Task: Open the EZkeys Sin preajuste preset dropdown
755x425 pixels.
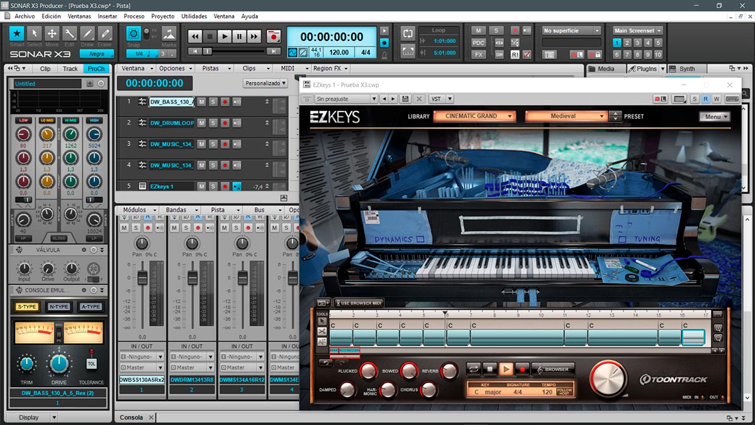Action: click(x=347, y=99)
